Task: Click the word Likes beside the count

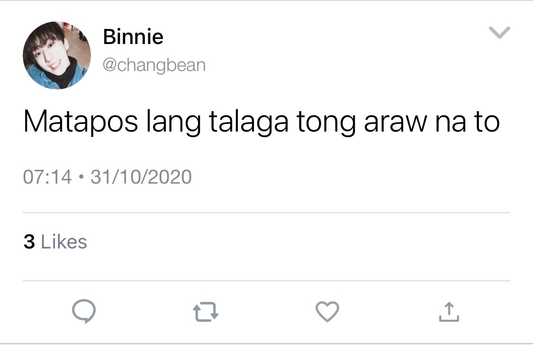Action: click(64, 242)
